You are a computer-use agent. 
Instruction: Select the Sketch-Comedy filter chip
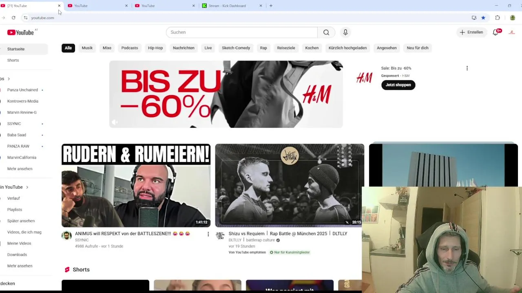[236, 48]
